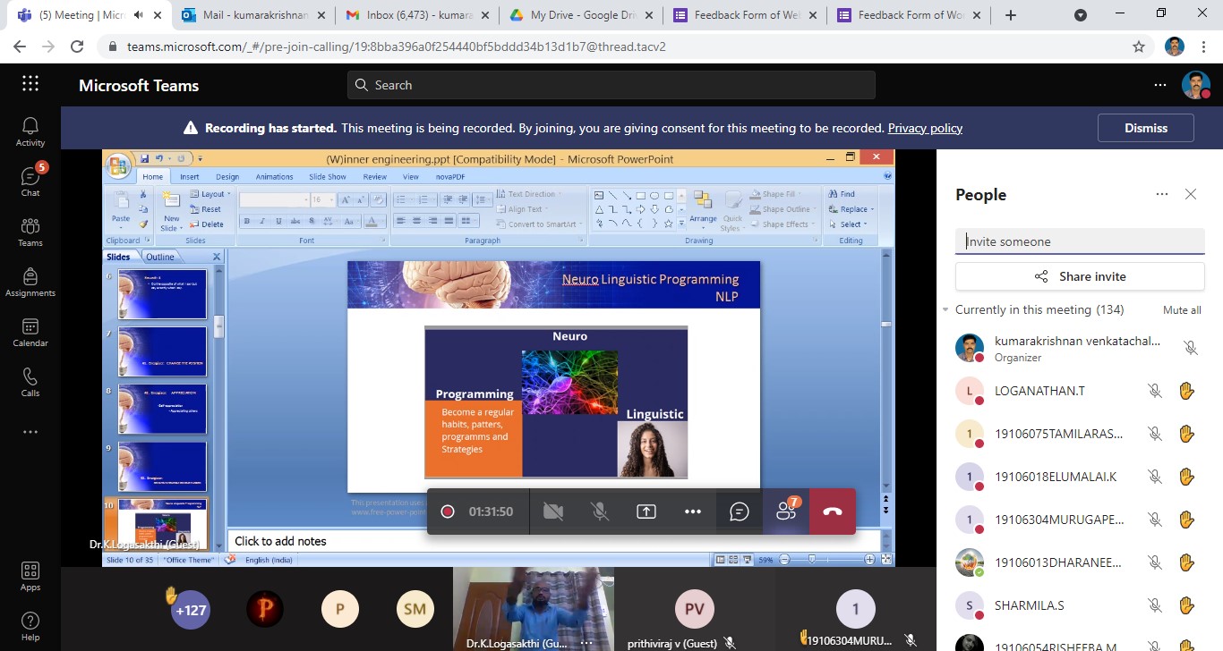Collapse Currently in this meeting list
Viewport: 1223px width, 651px height.
point(945,310)
